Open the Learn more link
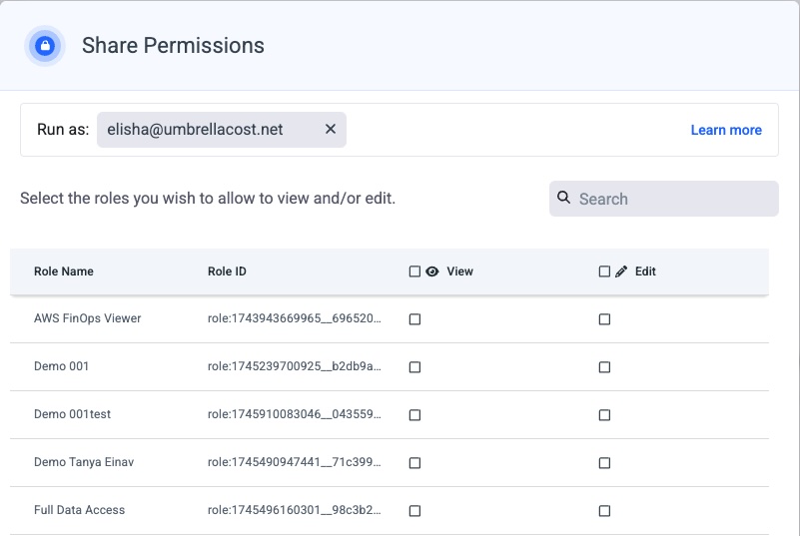Image resolution: width=800 pixels, height=536 pixels. (x=726, y=130)
